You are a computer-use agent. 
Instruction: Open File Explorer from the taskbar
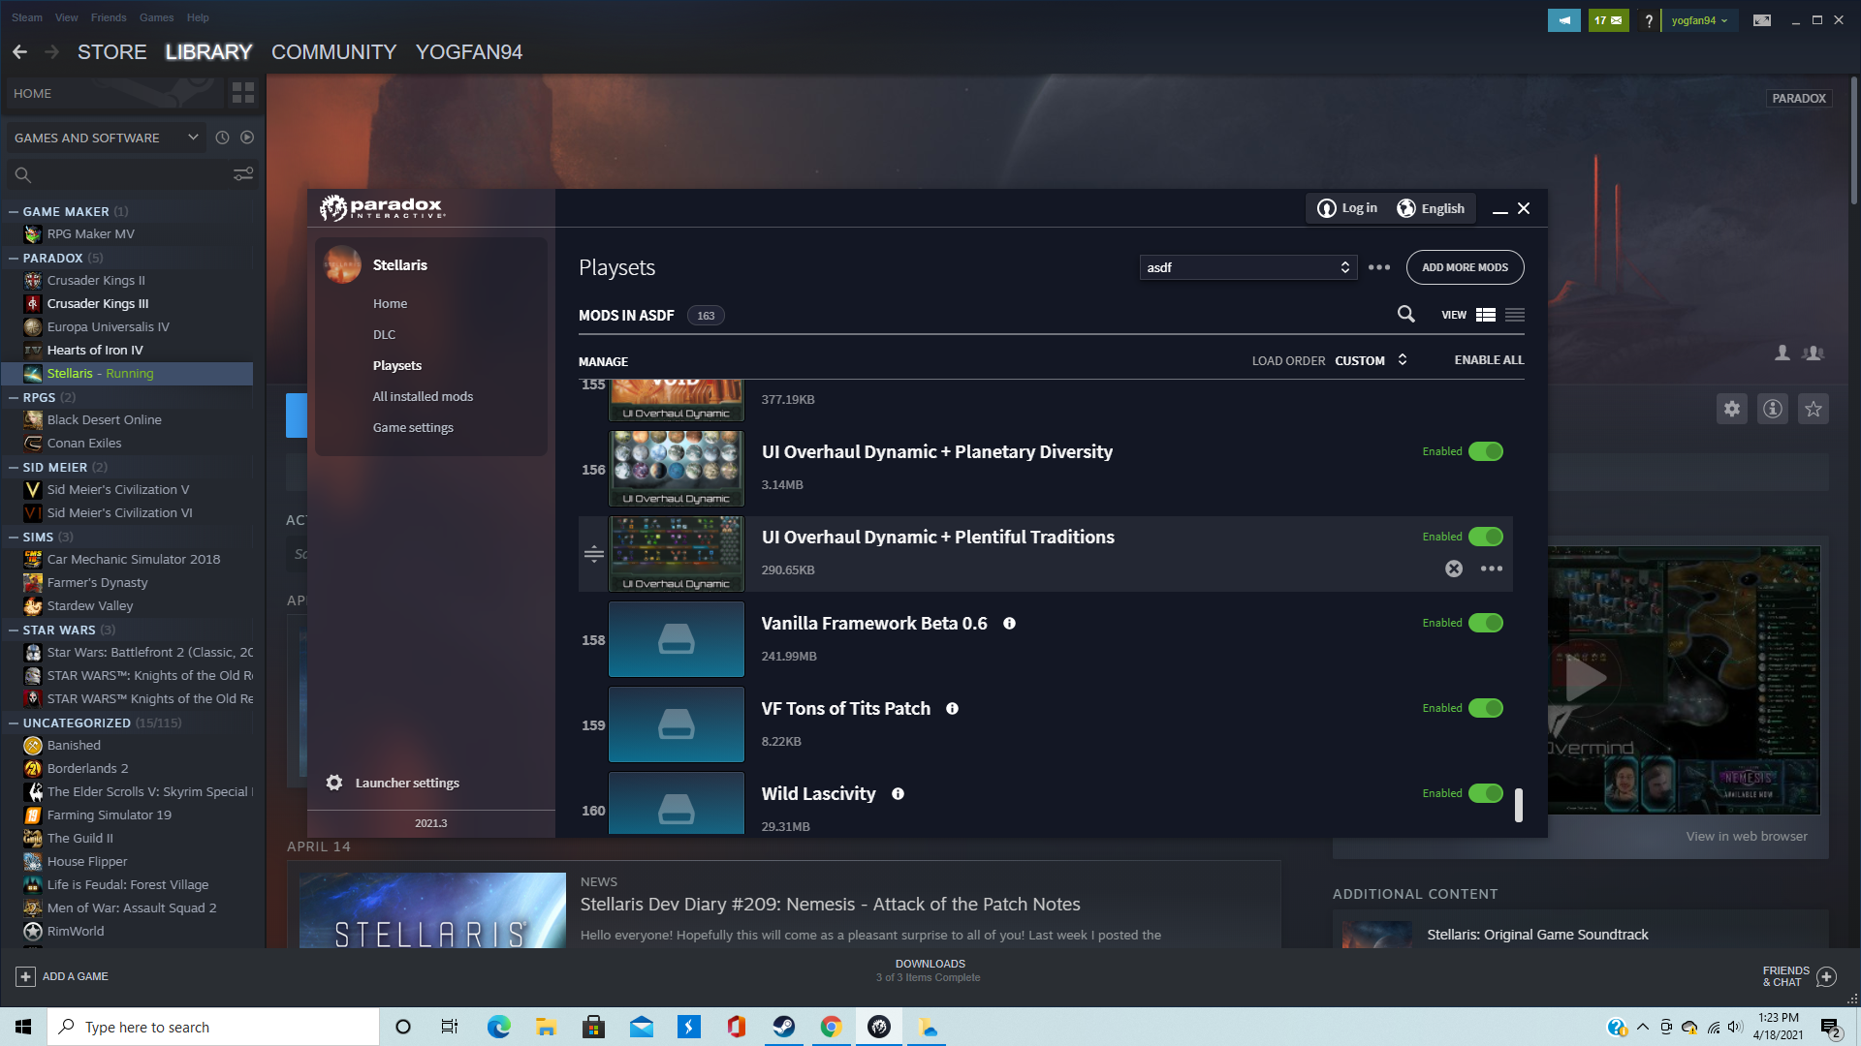coord(546,1027)
